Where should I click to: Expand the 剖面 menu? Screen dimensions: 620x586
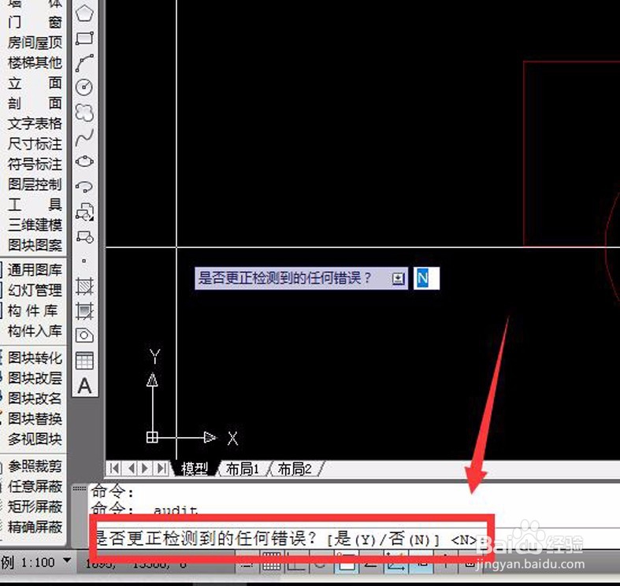pos(35,103)
